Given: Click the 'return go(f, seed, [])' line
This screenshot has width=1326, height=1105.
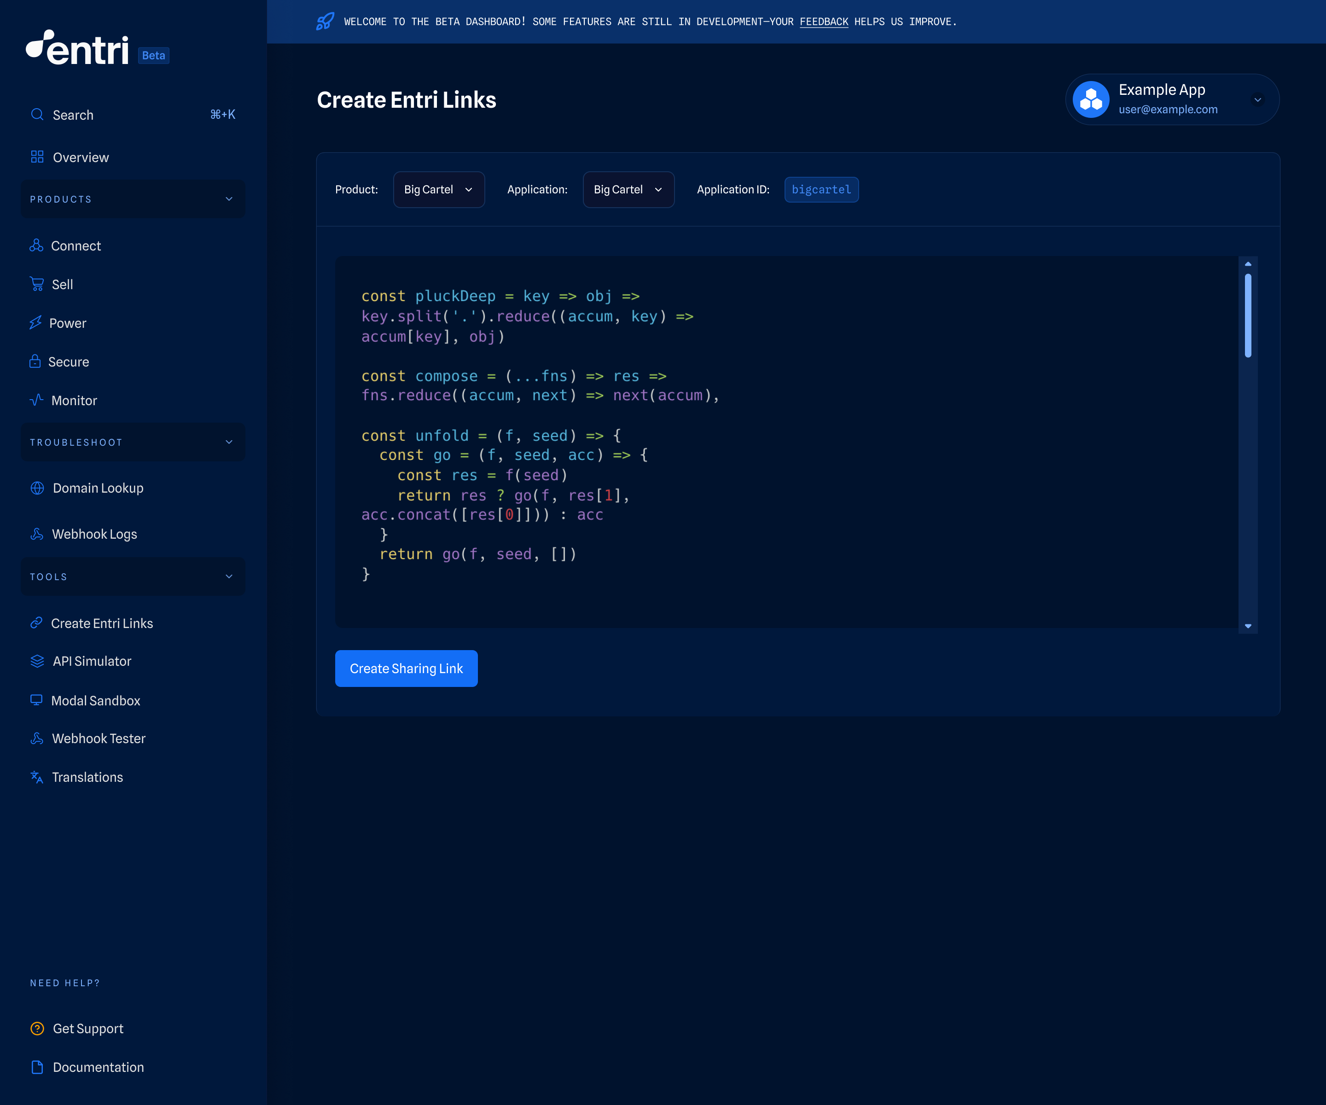Looking at the screenshot, I should 478,554.
